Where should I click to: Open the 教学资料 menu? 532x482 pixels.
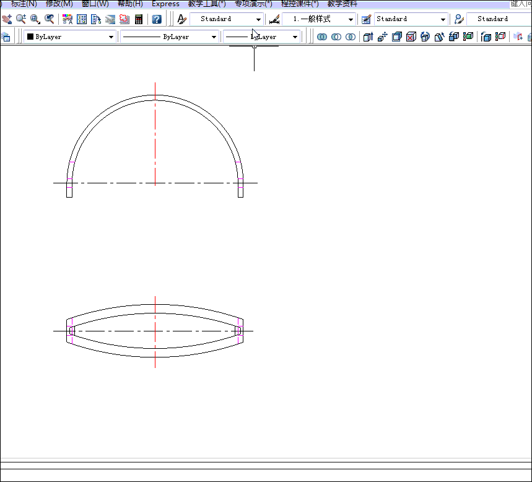coord(342,4)
